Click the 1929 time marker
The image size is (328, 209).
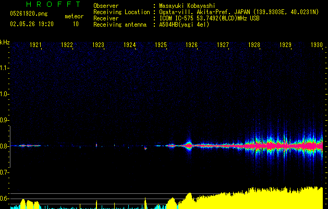(285, 45)
